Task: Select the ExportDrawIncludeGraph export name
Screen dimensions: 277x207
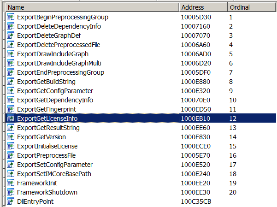Action: [x=53, y=54]
